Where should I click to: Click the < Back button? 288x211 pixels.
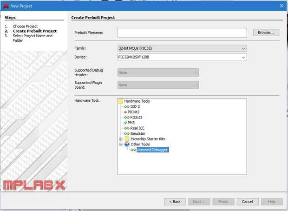pyautogui.click(x=175, y=202)
